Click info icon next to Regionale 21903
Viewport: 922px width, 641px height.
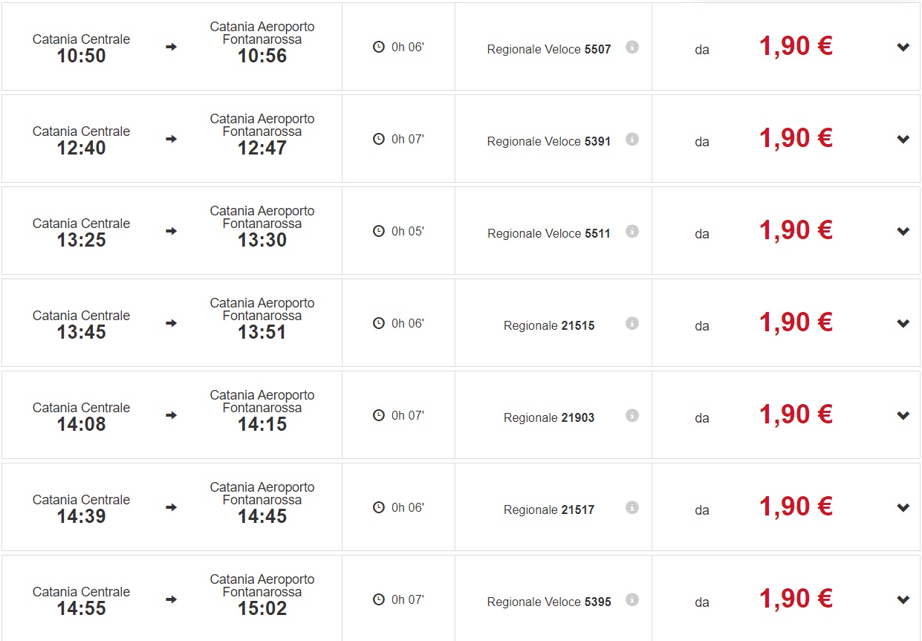pyautogui.click(x=632, y=415)
